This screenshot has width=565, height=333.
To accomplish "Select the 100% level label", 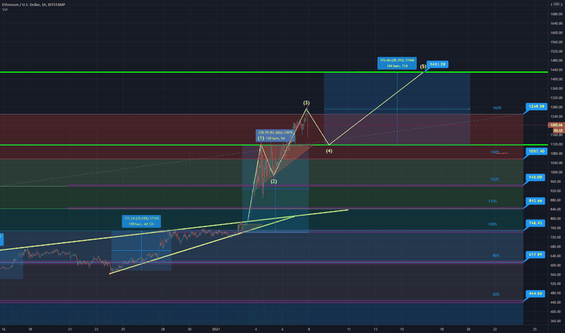I will click(493, 224).
